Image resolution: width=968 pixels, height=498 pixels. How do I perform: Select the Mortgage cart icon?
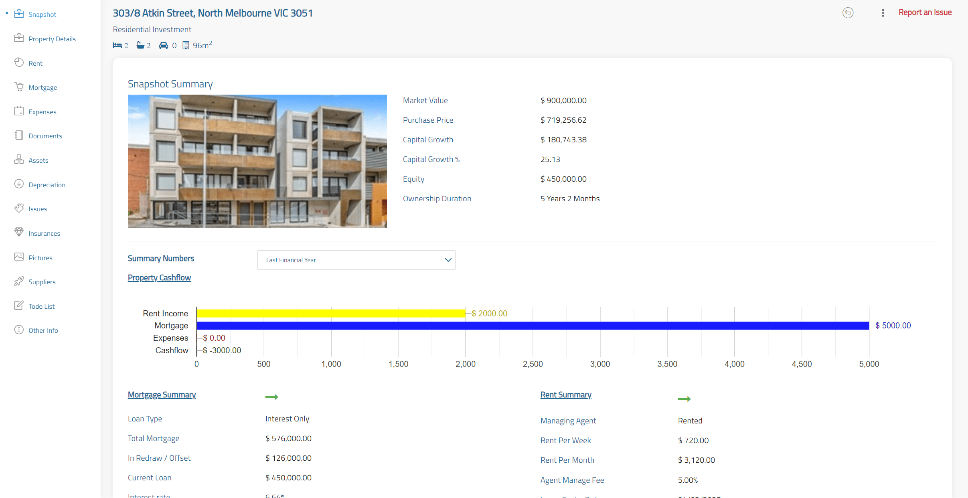19,87
